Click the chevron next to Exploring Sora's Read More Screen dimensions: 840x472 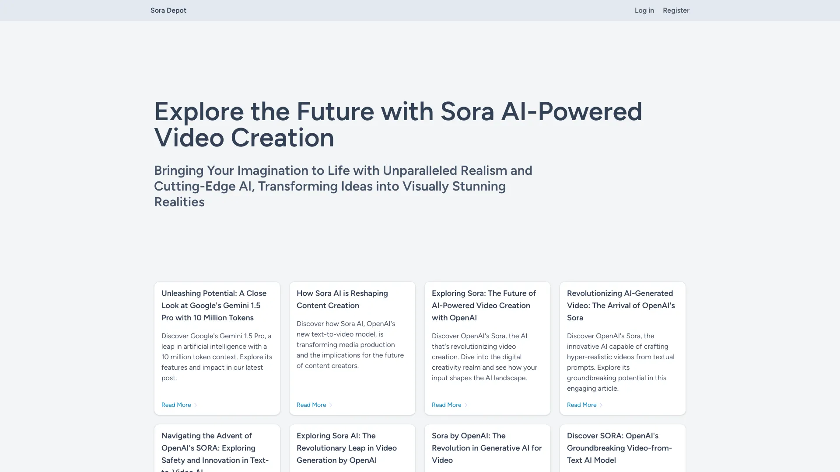click(x=466, y=405)
